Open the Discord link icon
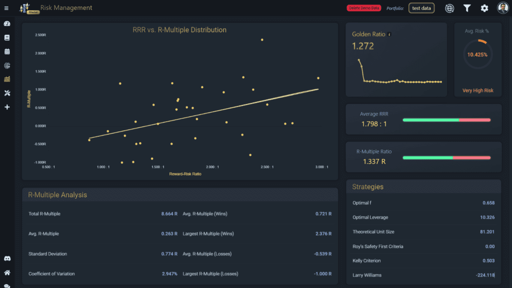 click(x=7, y=258)
